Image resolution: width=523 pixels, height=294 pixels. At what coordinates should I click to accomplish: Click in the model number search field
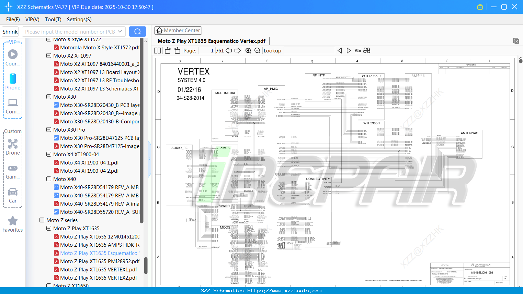70,32
